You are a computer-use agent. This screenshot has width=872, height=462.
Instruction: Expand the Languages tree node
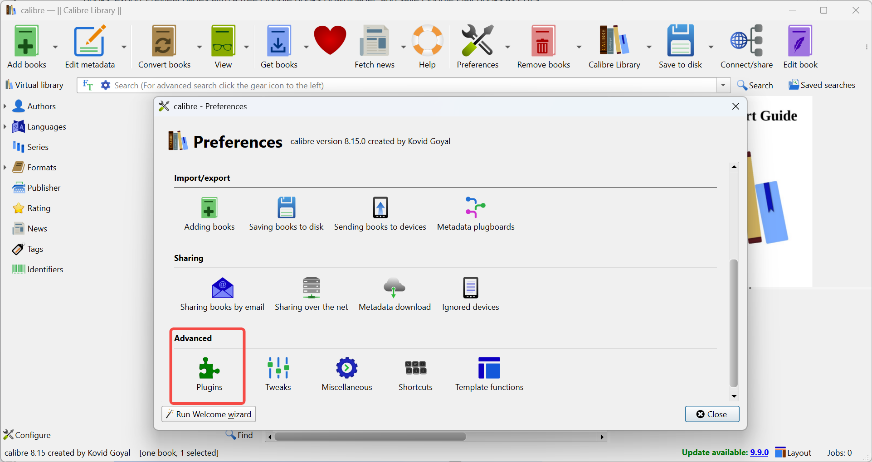[x=5, y=126]
